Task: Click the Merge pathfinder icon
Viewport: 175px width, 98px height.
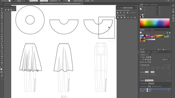Action: (x=125, y=17)
